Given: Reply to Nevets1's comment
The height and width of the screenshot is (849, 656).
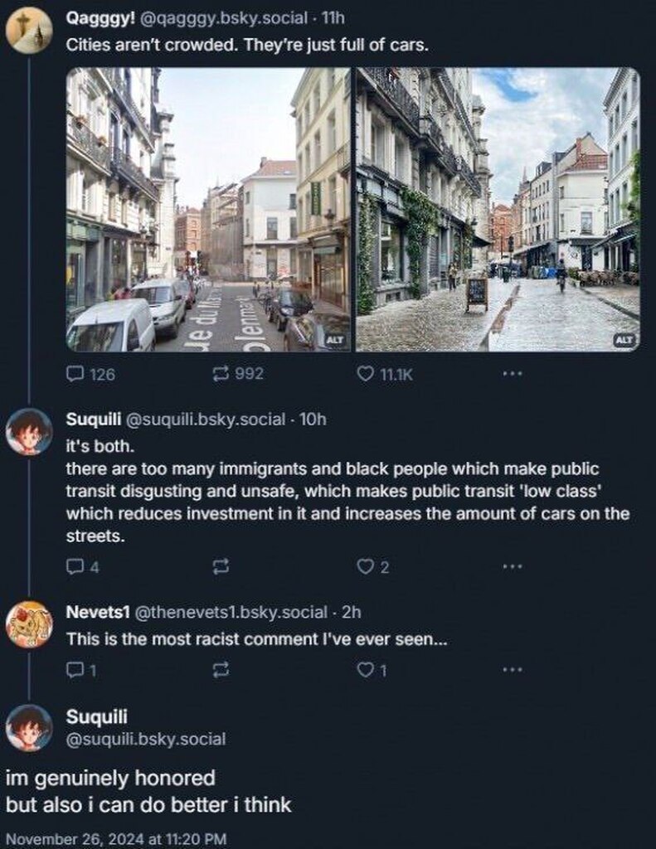Looking at the screenshot, I should 75,670.
